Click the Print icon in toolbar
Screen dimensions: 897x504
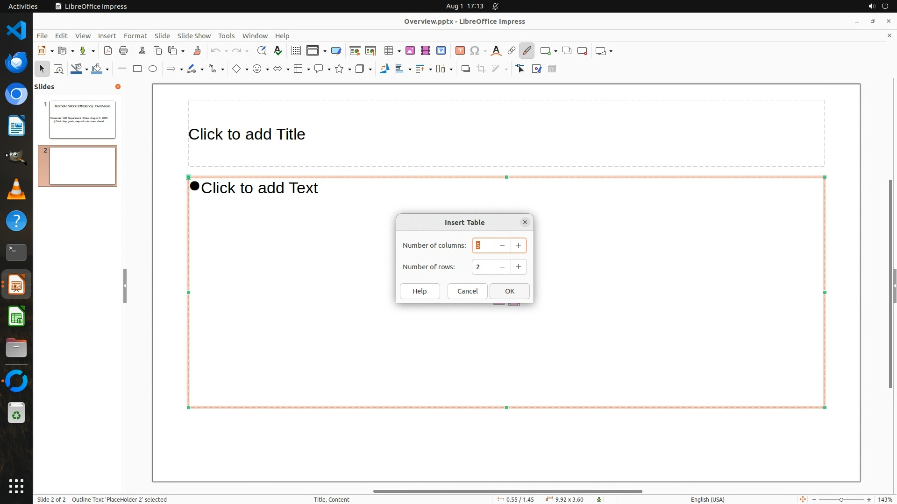[123, 51]
